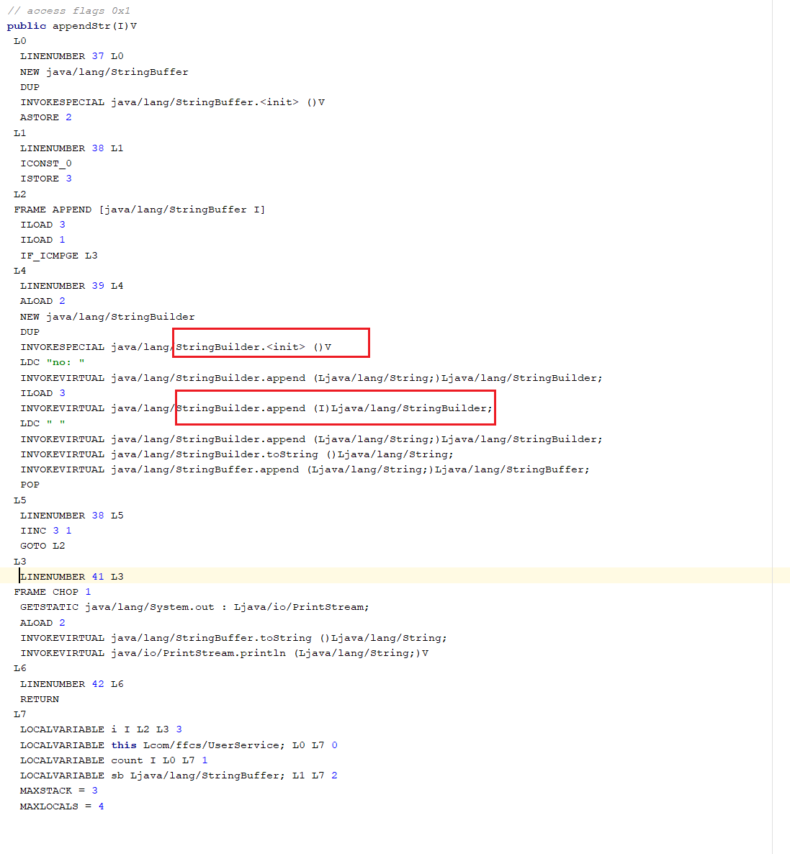Click the NEW java/lang/StringBuffer instruction
This screenshot has height=854, width=790.
[x=104, y=72]
